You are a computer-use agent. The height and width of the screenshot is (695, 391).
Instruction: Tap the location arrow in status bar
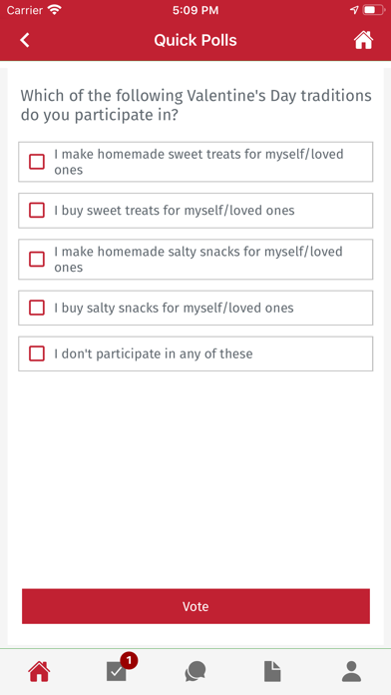354,10
